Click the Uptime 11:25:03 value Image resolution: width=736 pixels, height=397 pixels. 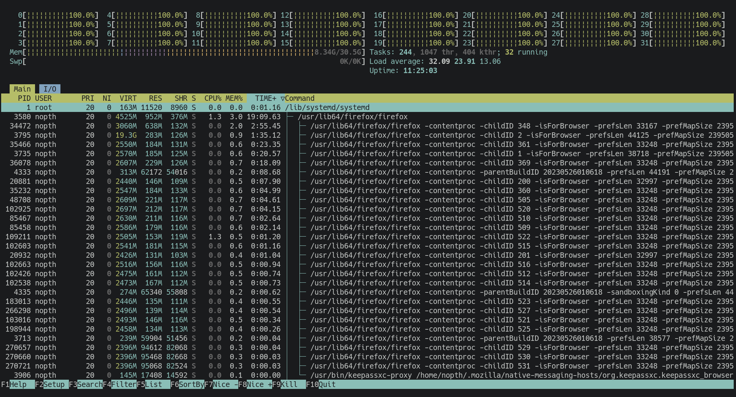pyautogui.click(x=420, y=70)
